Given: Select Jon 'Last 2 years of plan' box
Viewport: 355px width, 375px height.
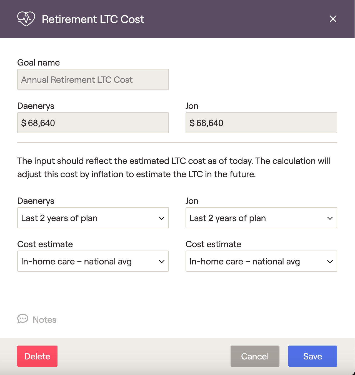Looking at the screenshot, I should tap(261, 218).
